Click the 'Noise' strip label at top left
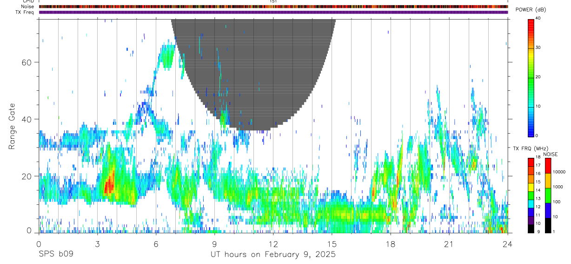The height and width of the screenshot is (264, 571). coord(27,7)
